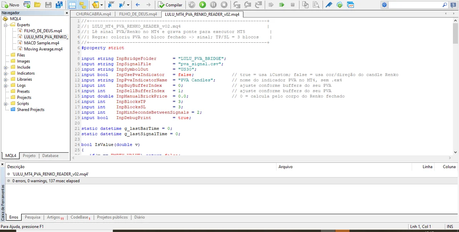The image size is (459, 232).
Task: Select the Shared Projects folder
Action: 30,110
